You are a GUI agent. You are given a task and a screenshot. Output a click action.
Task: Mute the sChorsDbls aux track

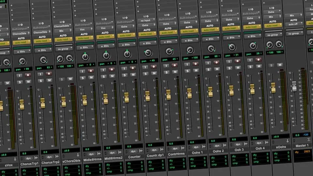pos(70,79)
